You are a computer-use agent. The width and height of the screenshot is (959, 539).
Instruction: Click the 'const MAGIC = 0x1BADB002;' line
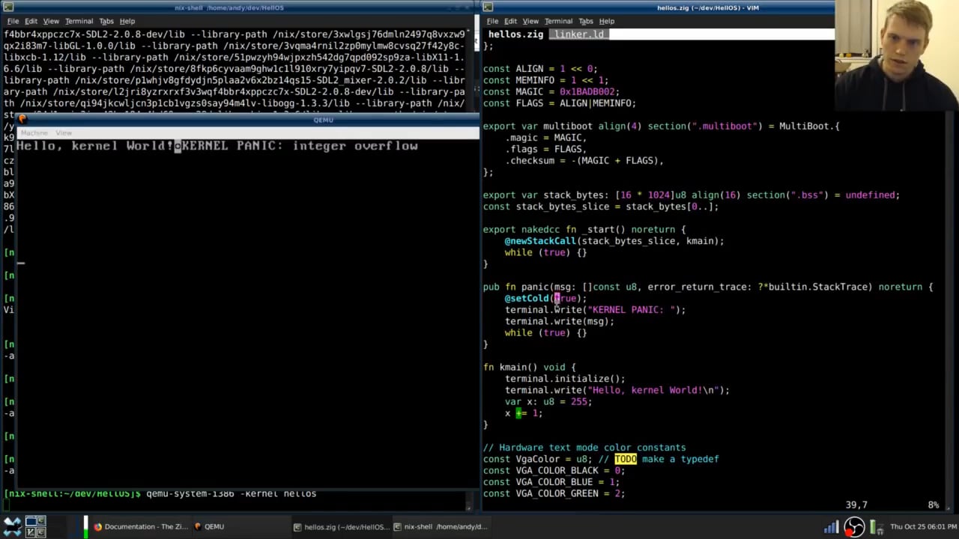tap(551, 91)
